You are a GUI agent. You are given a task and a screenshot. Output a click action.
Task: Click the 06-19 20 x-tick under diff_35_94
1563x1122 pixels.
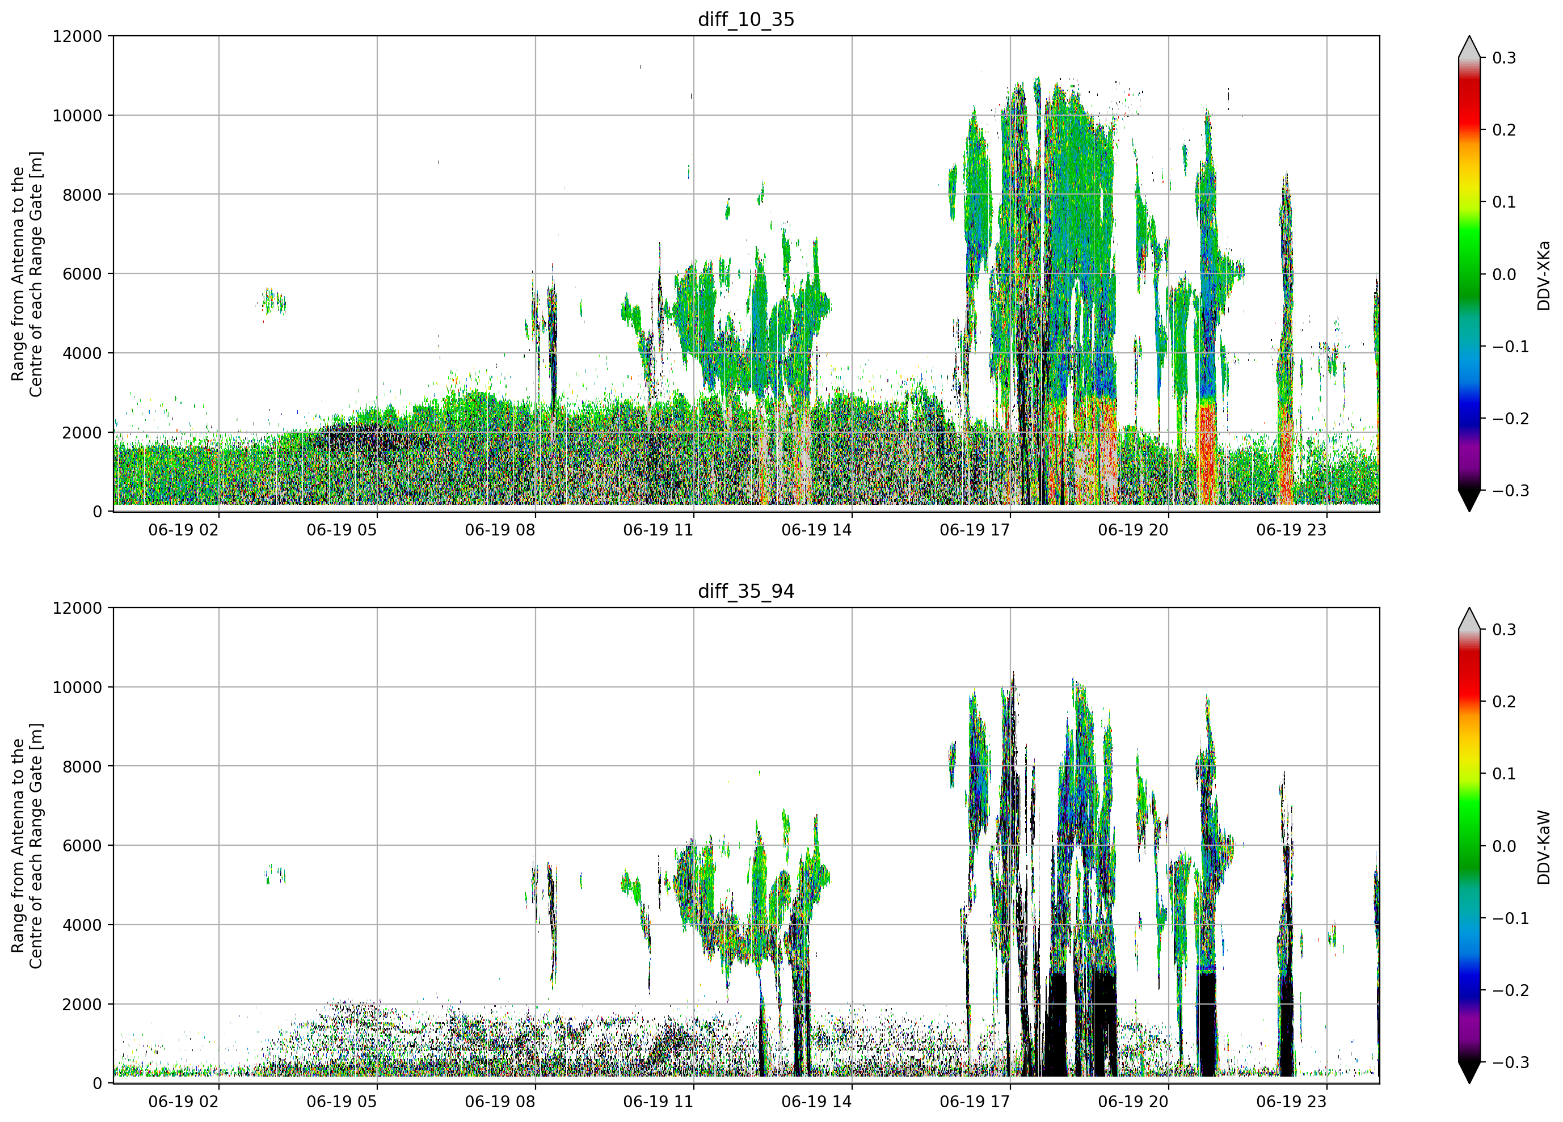tap(1134, 1102)
